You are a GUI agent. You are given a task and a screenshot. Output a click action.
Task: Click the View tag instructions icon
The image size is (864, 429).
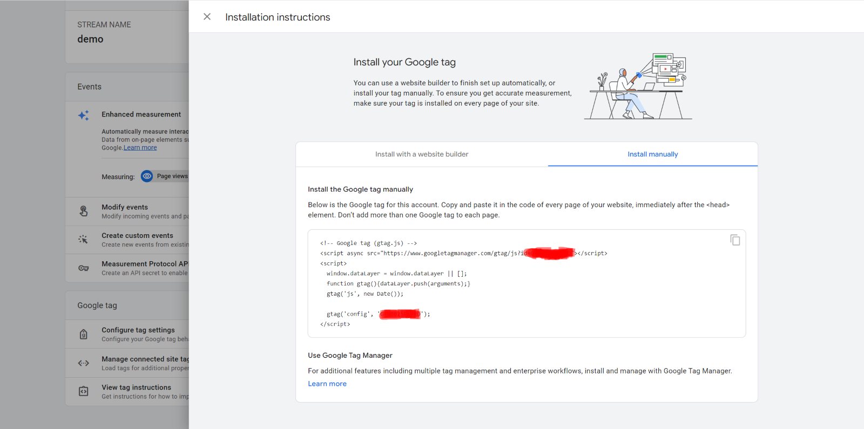84,391
